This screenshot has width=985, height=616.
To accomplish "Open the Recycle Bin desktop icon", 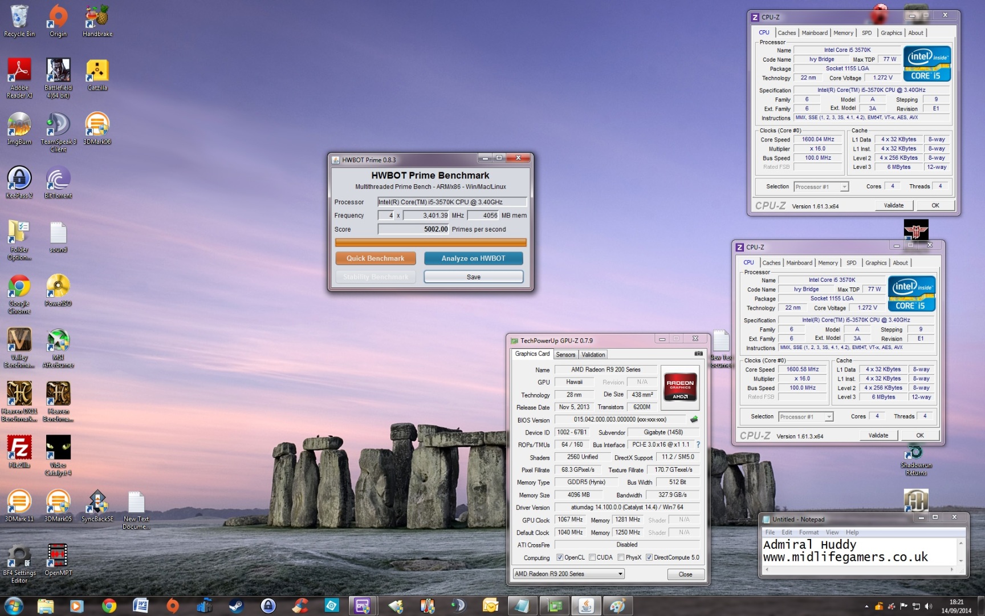I will [19, 21].
